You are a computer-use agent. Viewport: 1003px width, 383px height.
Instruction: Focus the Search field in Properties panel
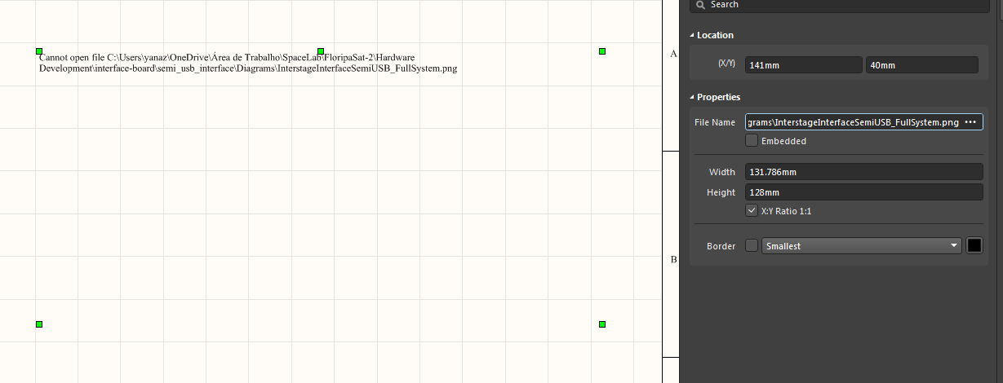(x=841, y=5)
